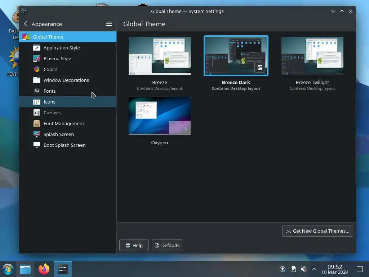
Task: Click the updates tray icon
Action: (283, 269)
